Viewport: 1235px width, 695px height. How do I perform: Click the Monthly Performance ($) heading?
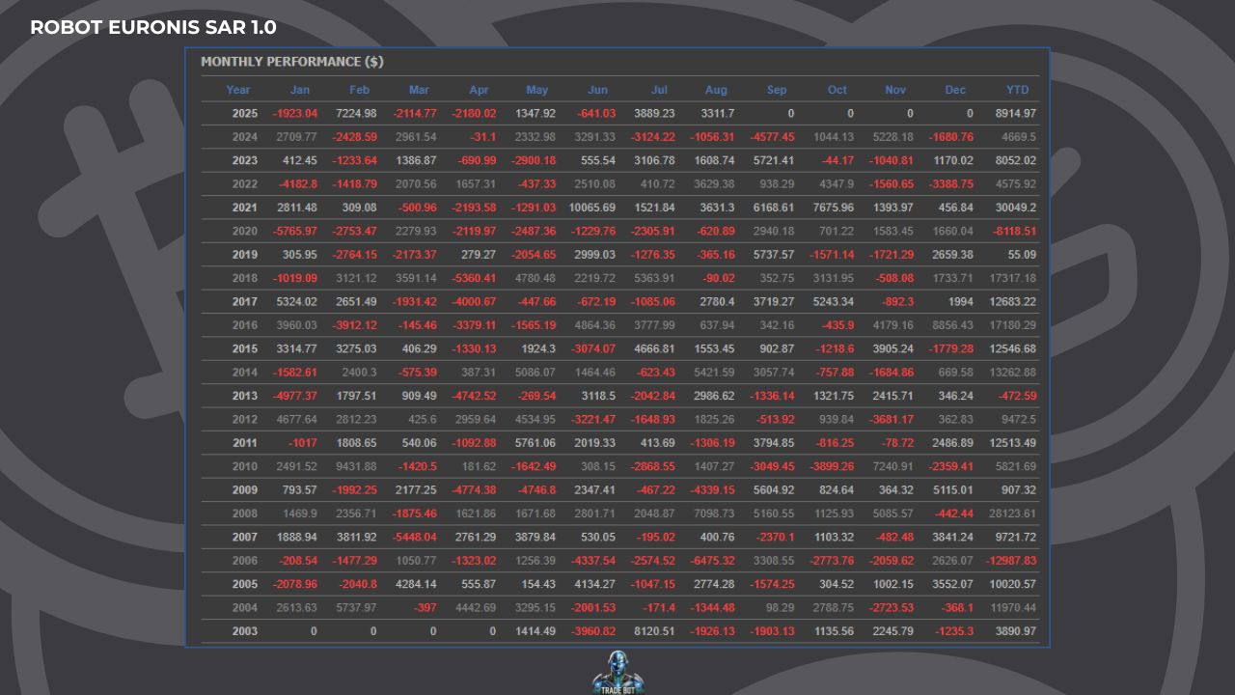click(292, 62)
